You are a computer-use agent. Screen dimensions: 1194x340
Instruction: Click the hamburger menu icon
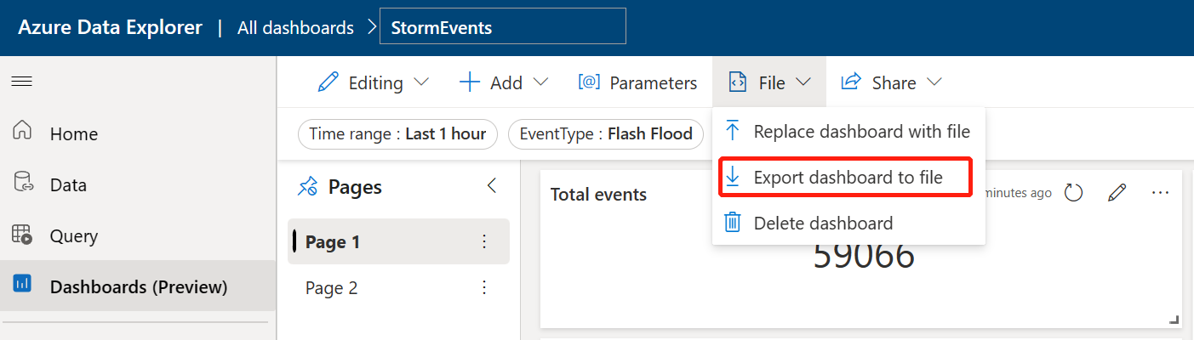(21, 82)
